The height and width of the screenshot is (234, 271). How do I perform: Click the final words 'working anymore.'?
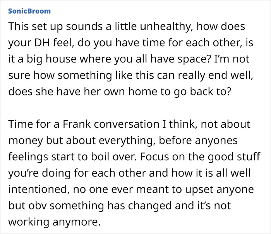[x=54, y=222]
